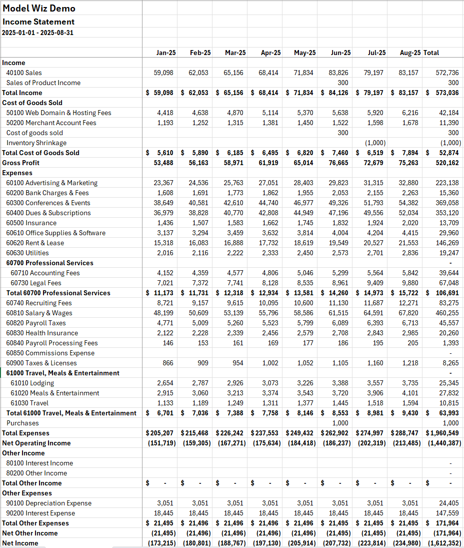The width and height of the screenshot is (464, 548).
Task: Select the June Total Income $84,126 cell
Action: point(335,93)
